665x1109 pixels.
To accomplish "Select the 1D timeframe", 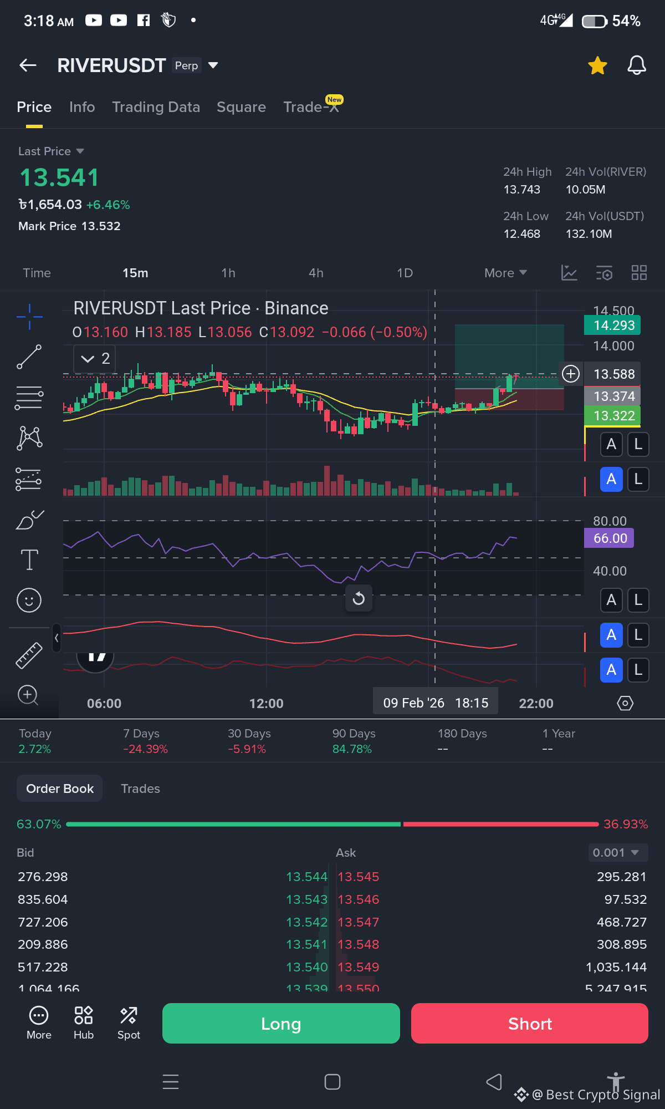I will pos(405,273).
